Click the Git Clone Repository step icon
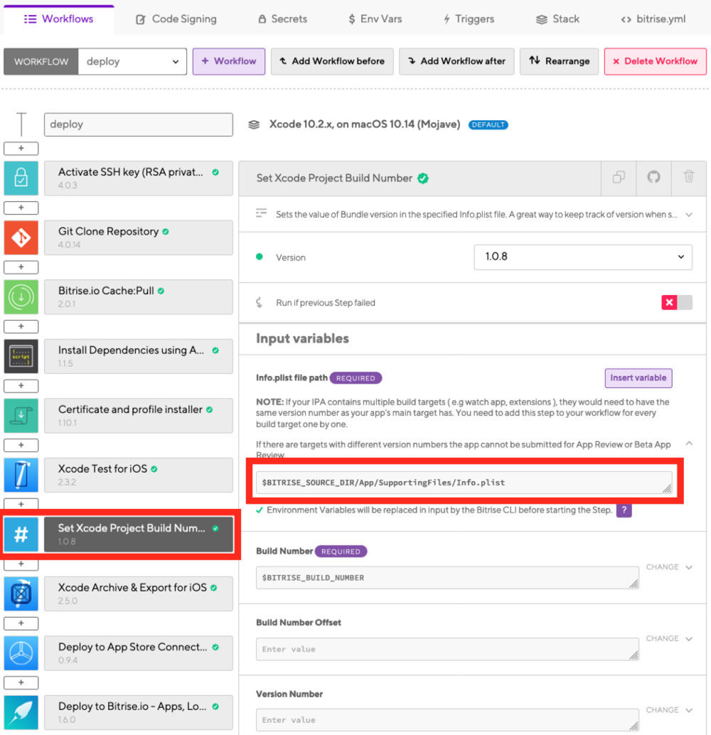711x735 pixels. tap(21, 237)
